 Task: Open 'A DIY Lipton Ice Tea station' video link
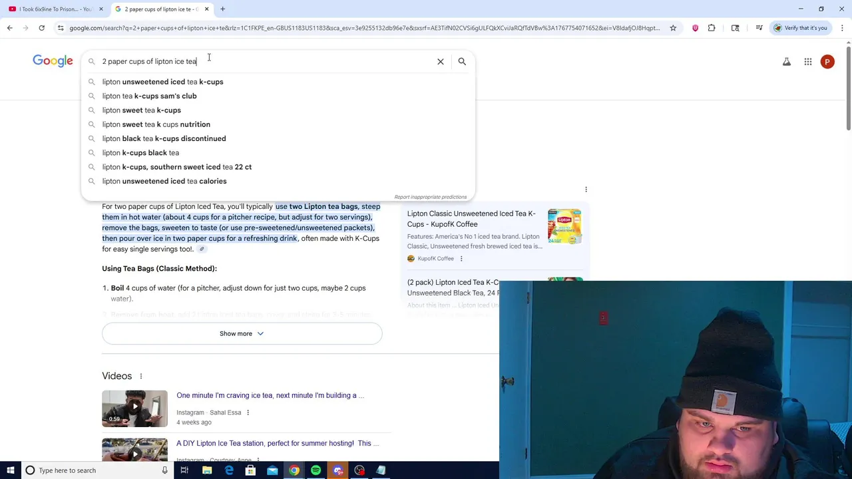[278, 443]
